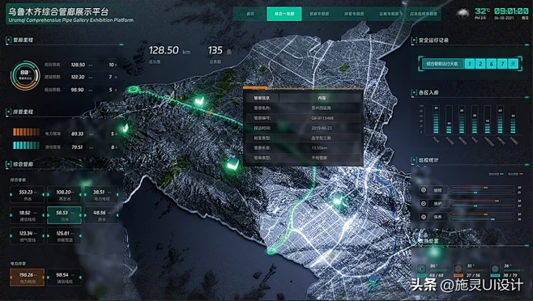Click the 36% device icon
533x301 pixels.
(x=495, y=269)
